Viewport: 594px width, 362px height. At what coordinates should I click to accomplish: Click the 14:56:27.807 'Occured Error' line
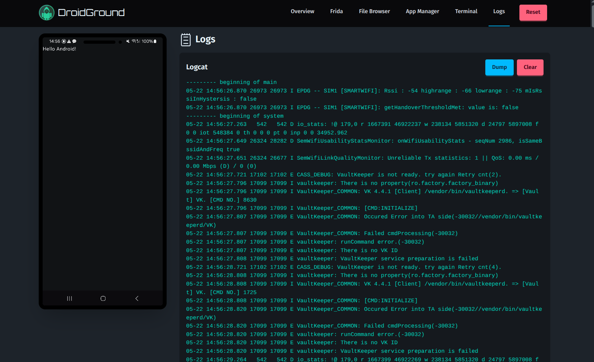[x=364, y=221]
